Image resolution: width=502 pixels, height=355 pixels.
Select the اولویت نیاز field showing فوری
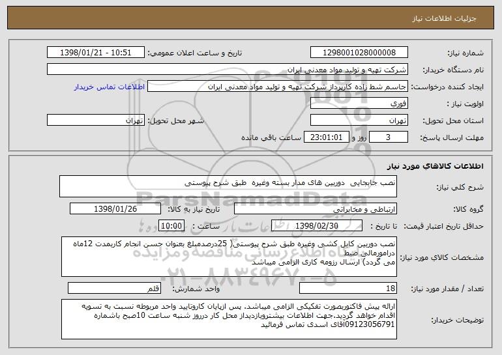[x=359, y=104]
